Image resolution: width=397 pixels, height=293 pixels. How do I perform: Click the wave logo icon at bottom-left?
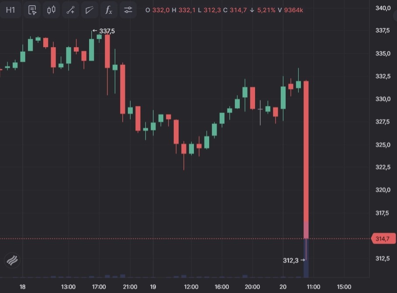(x=13, y=261)
